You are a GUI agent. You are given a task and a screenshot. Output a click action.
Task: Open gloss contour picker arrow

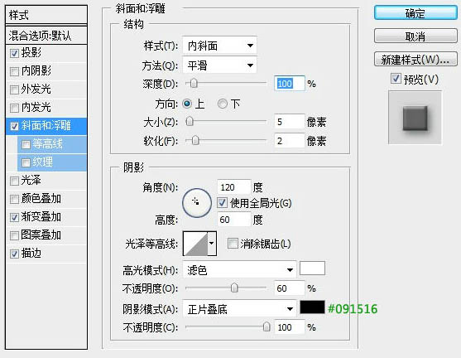click(212, 244)
